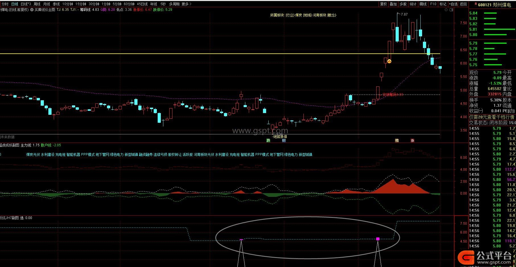Viewport: 516px width, 267px height.
Task: Click the 标记 mark button
Action: click(443, 4)
